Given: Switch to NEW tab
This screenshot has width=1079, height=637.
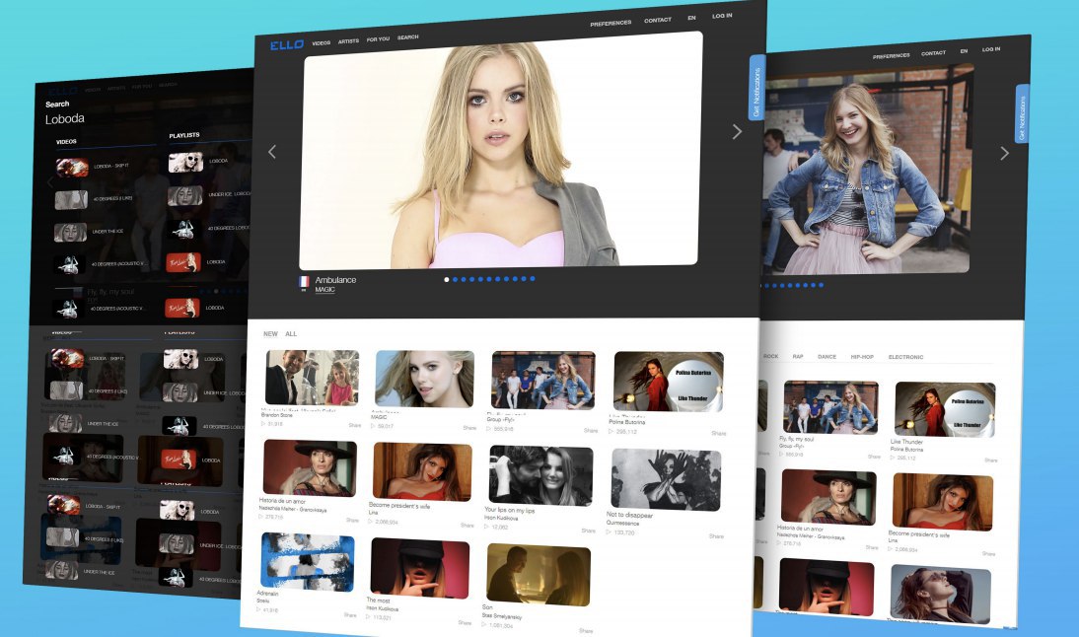Looking at the screenshot, I should click(270, 333).
